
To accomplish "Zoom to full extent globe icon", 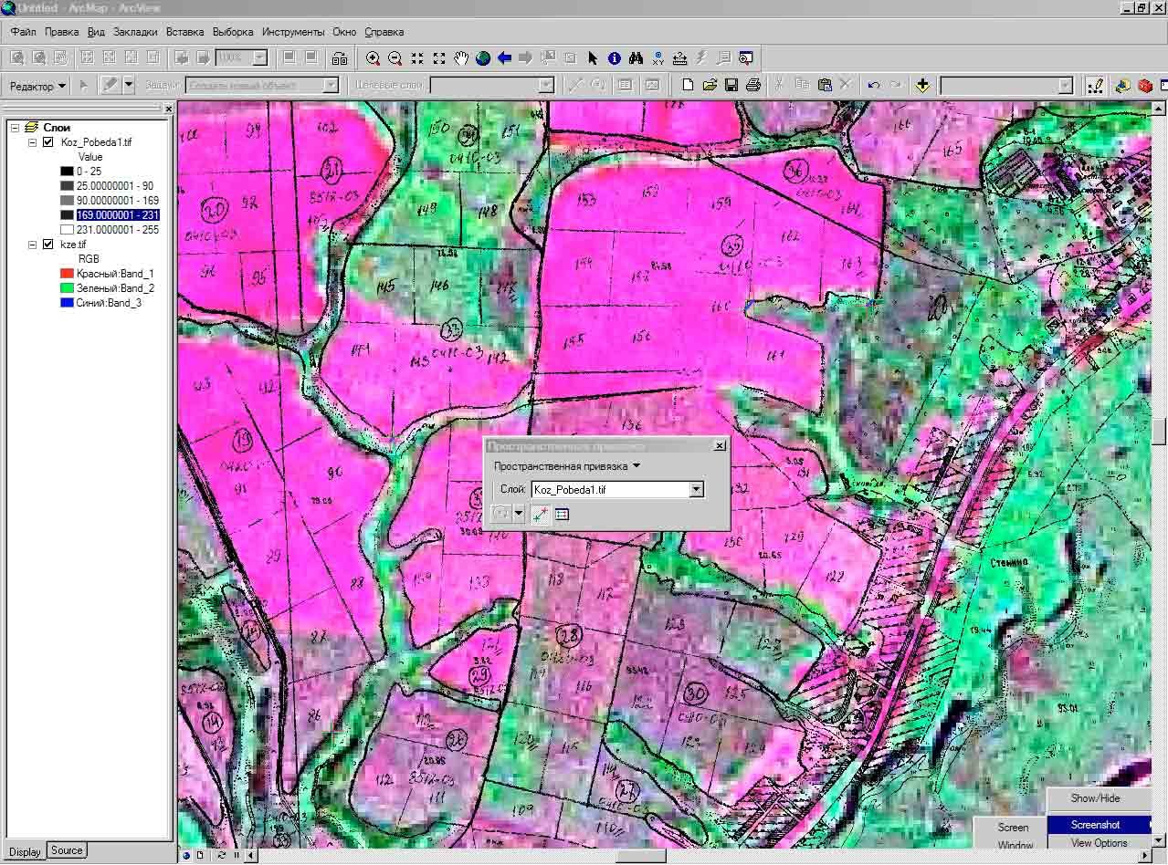I will (482, 58).
